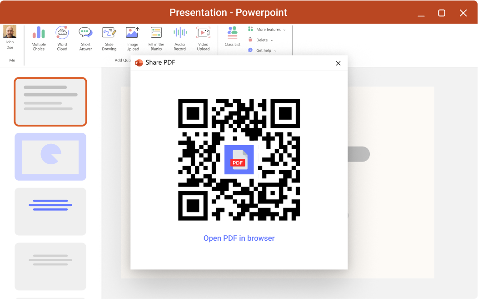The width and height of the screenshot is (478, 299).
Task: Close the Share PDF dialog
Action: [338, 63]
